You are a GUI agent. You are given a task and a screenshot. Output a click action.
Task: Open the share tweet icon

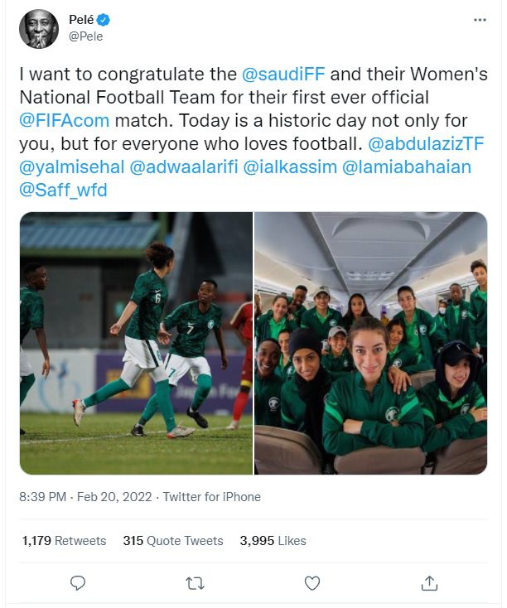click(429, 583)
